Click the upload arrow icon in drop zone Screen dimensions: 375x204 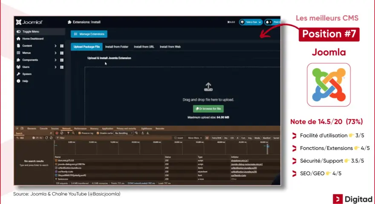pos(208,87)
